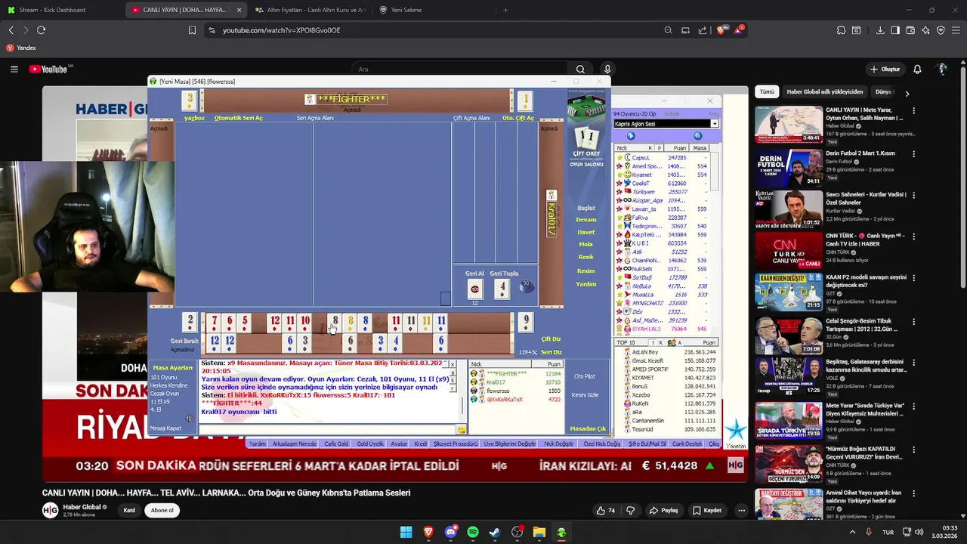This screenshot has width=967, height=544.
Task: Click the play icon in player list panel
Action: coord(631,136)
